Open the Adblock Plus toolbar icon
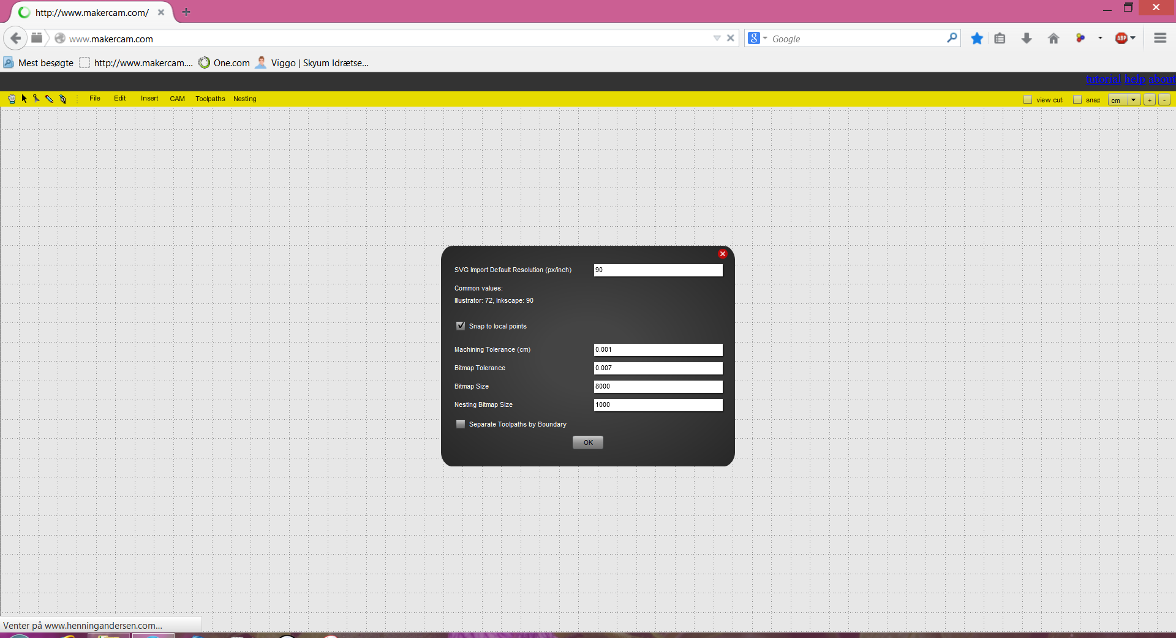Viewport: 1176px width, 638px height. point(1121,38)
